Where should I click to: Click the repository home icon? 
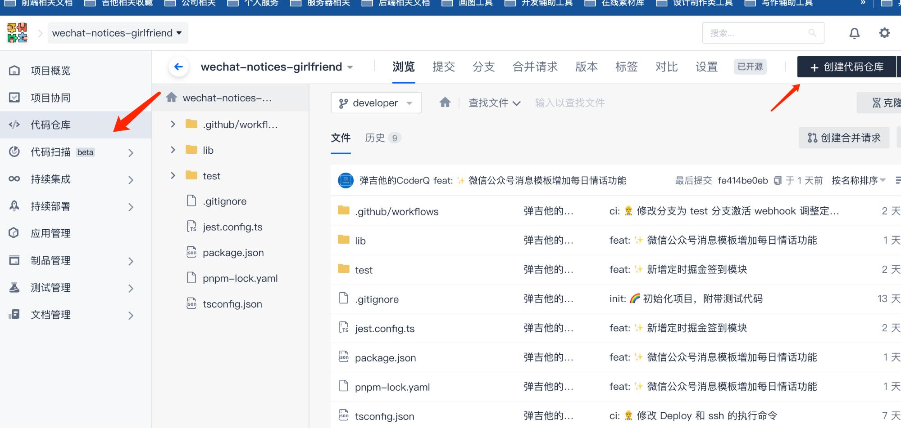445,103
